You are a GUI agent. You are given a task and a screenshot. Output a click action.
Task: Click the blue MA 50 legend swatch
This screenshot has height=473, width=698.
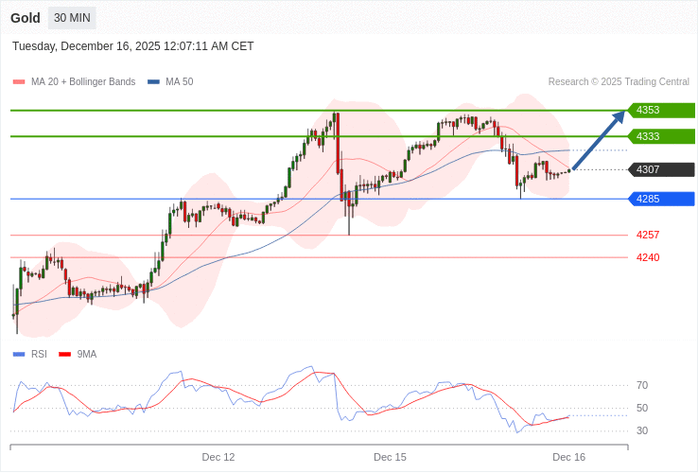point(153,82)
